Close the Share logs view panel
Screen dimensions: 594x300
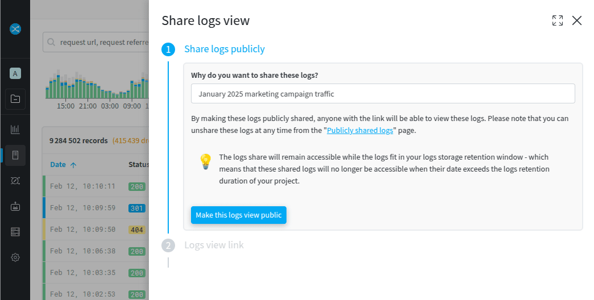(577, 20)
